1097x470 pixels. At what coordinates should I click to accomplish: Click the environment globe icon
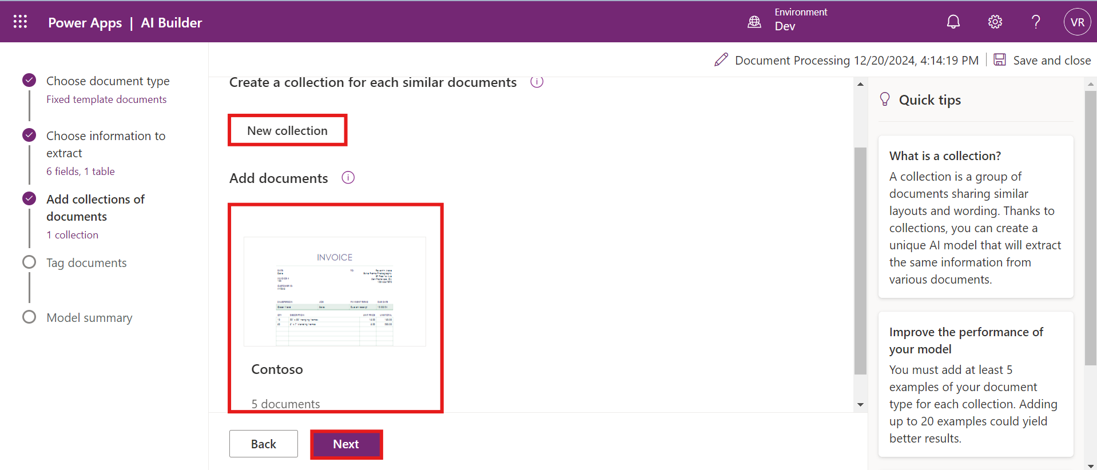(x=754, y=22)
